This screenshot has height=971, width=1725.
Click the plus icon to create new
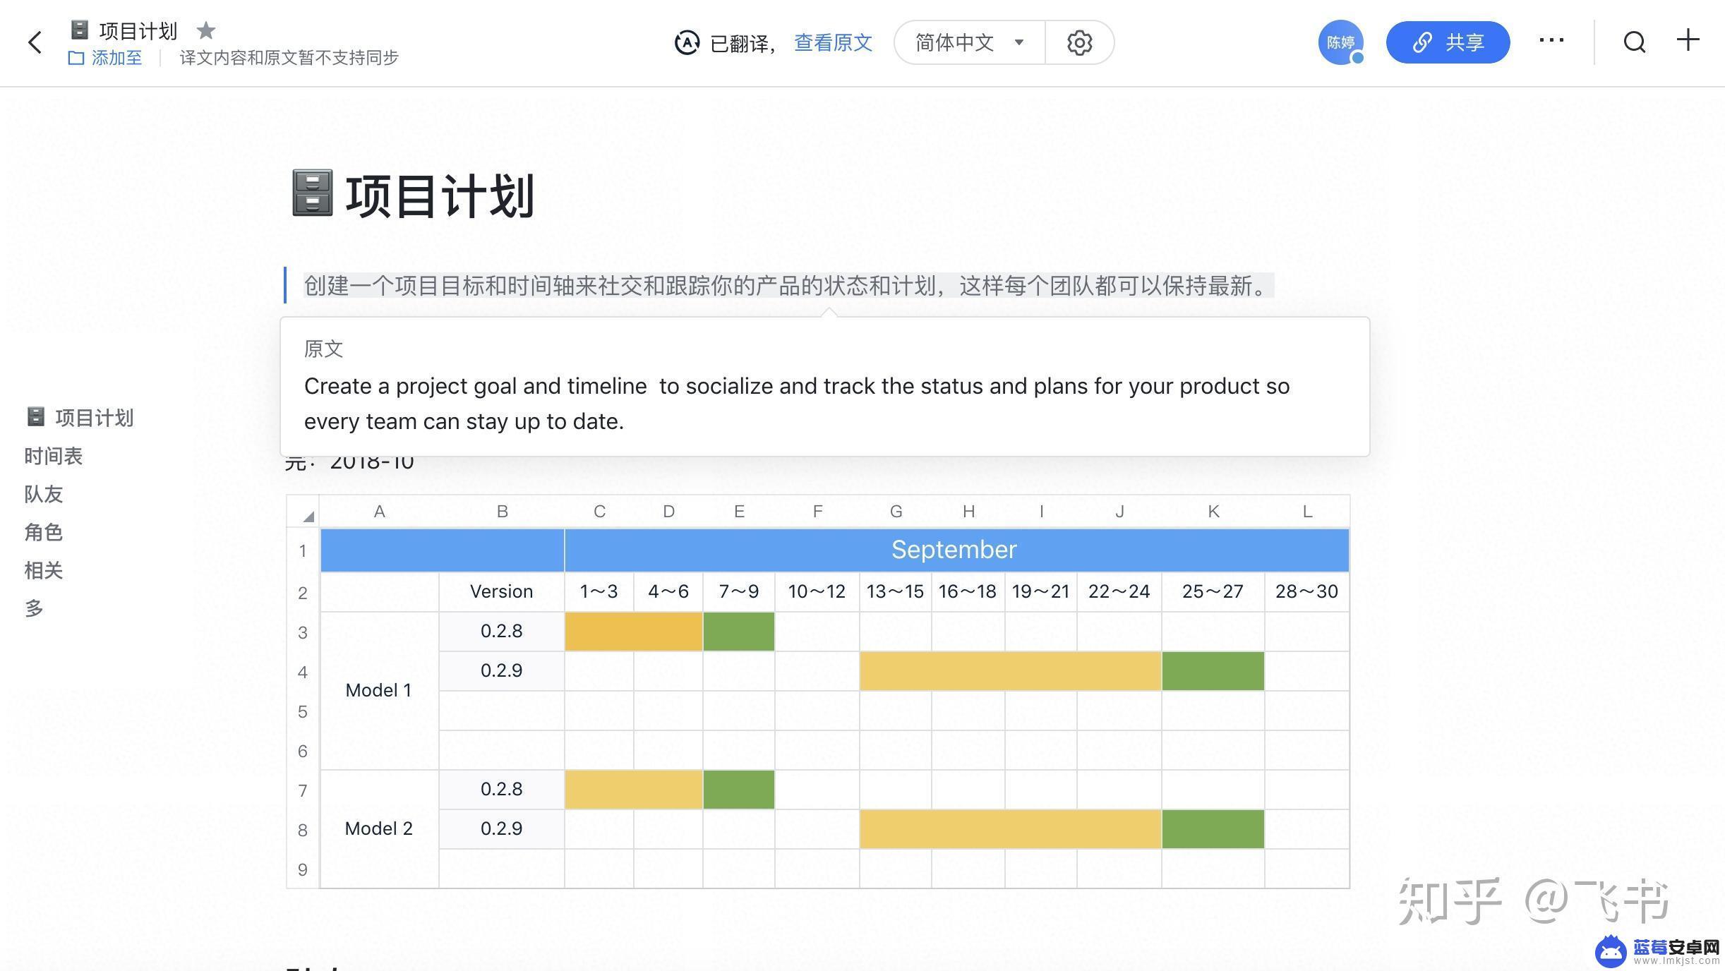click(x=1688, y=40)
